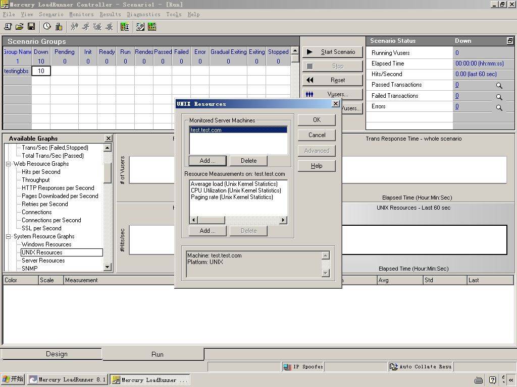Click the keyboard icon in system tray
The image size is (517, 387).
[x=479, y=380]
